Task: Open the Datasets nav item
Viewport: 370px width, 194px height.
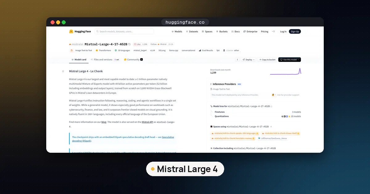Action: click(192, 31)
